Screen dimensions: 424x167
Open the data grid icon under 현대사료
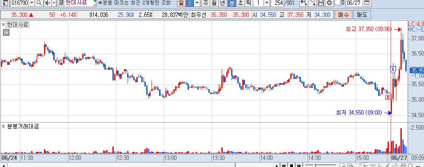[x=6, y=33]
